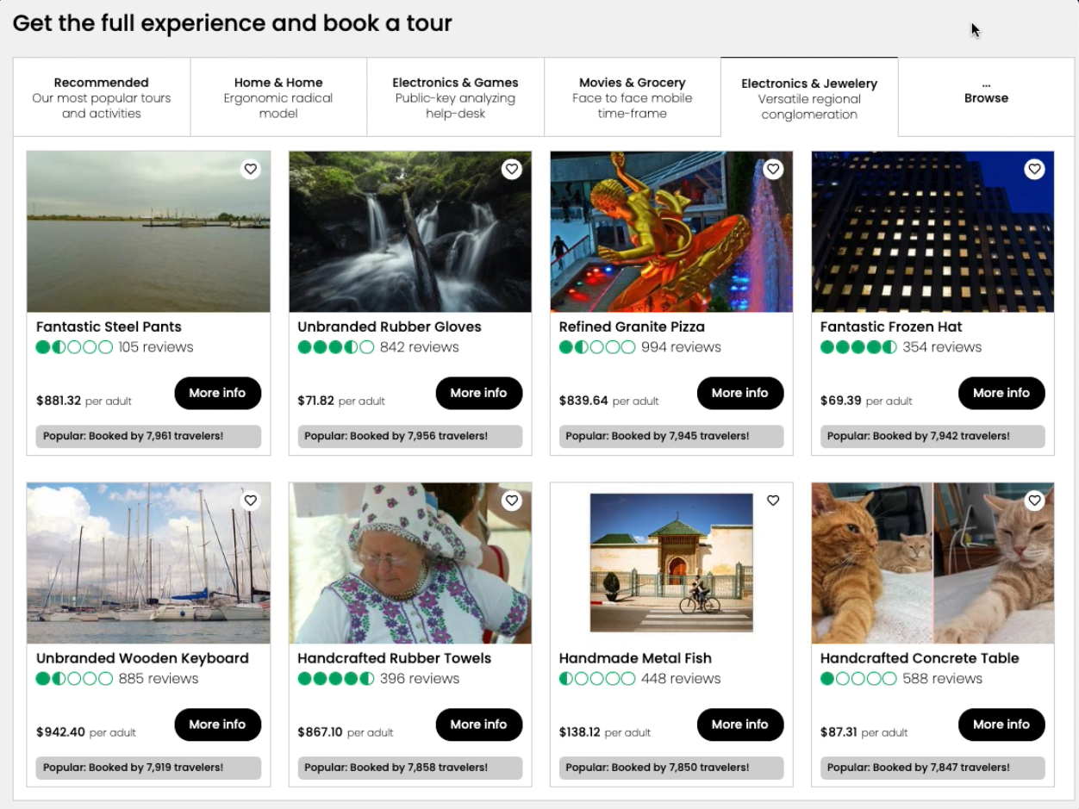View More info for Handmade Metal Fish
Image resolution: width=1079 pixels, height=809 pixels.
coord(740,725)
